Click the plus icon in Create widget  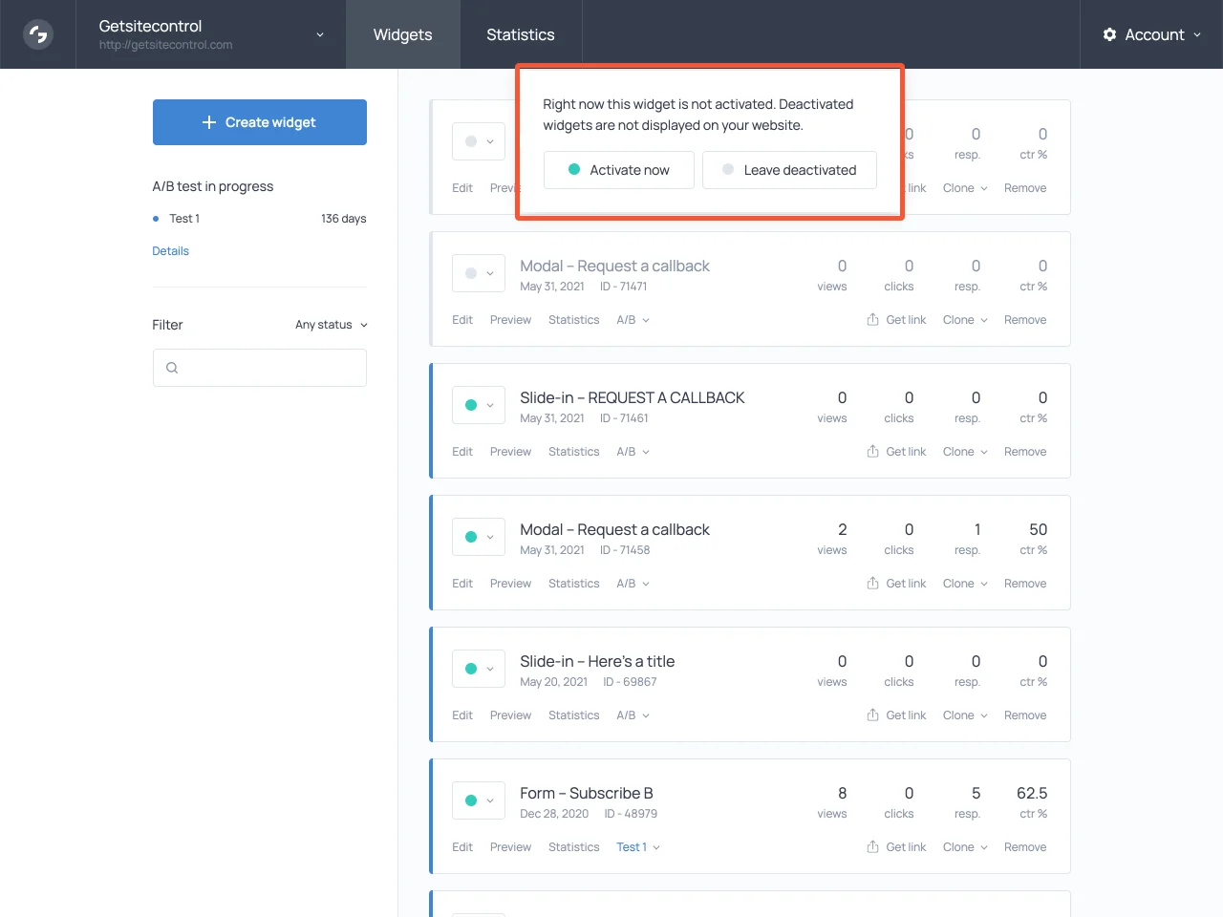[209, 122]
